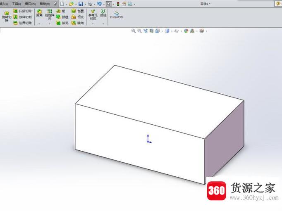Expand the dropdown arrow under 参考几何体
Viewport: 282px width, 211px height.
click(x=93, y=24)
